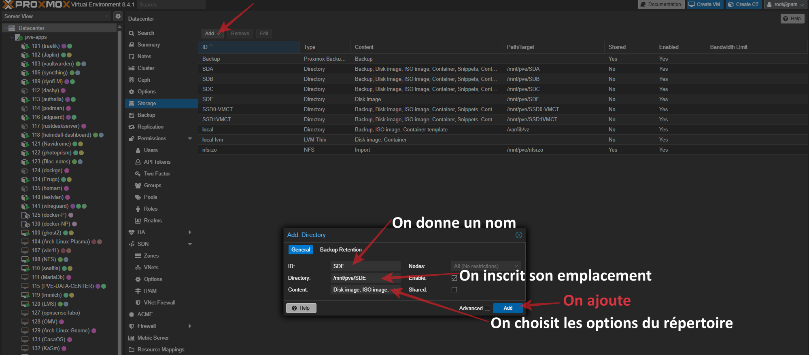Open Notes via its sidebar icon
Image resolution: width=809 pixels, height=355 pixels.
tap(132, 57)
